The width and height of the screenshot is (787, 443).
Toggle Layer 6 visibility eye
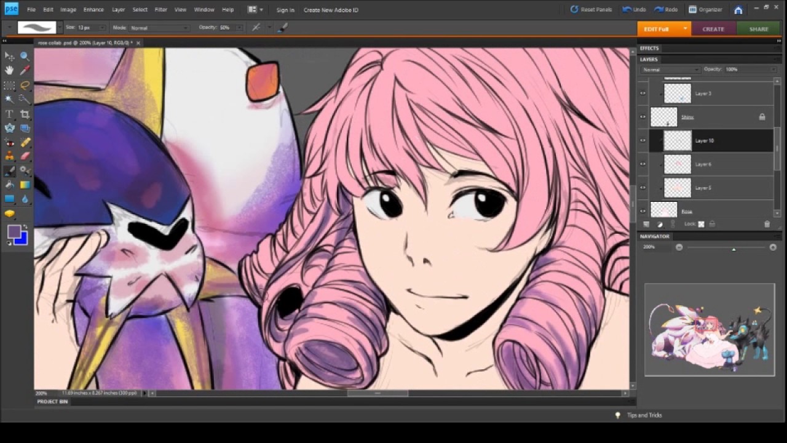pyautogui.click(x=643, y=164)
